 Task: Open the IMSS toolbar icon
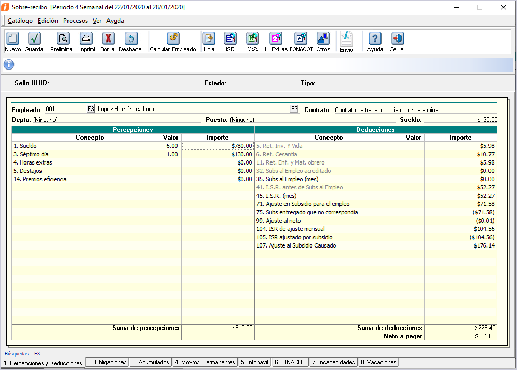(252, 39)
